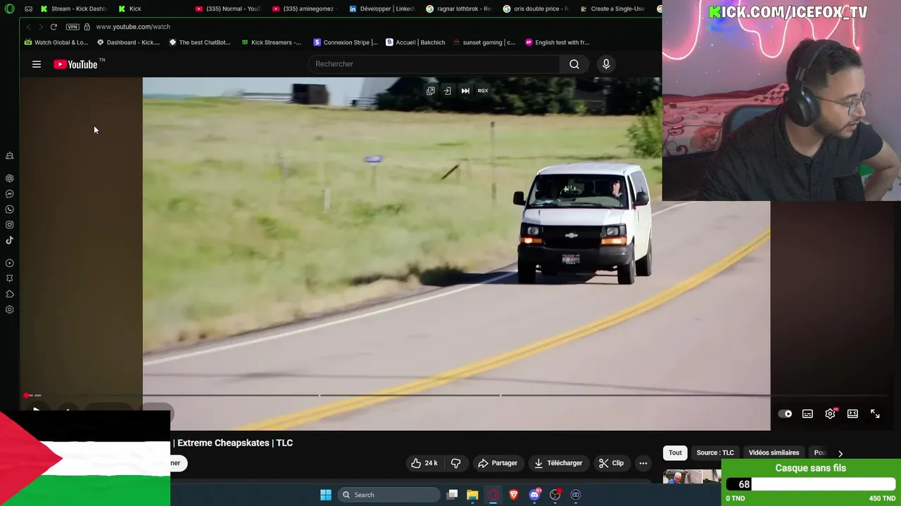Open extensions cube icon in Opera sidebar
Viewport: 901px width, 506px height.
10,294
